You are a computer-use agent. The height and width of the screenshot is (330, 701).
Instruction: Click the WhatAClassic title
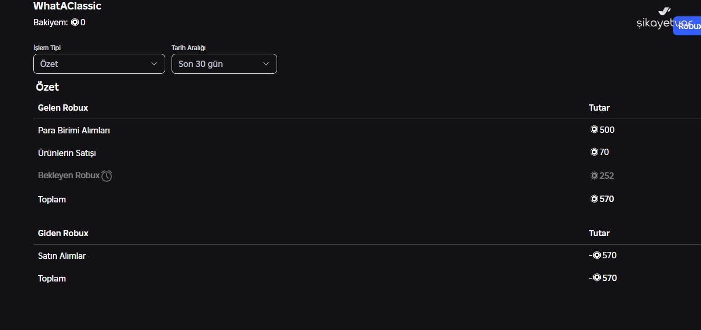coord(67,6)
